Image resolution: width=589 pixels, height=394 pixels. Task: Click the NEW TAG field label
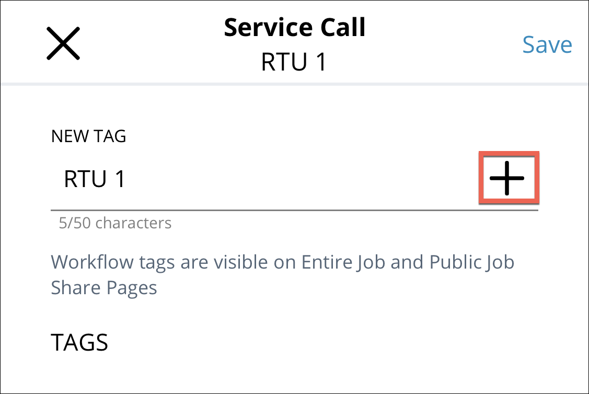coord(88,136)
